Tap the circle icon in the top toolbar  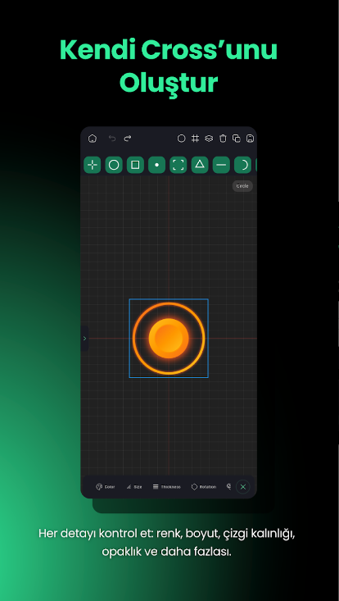click(x=181, y=139)
